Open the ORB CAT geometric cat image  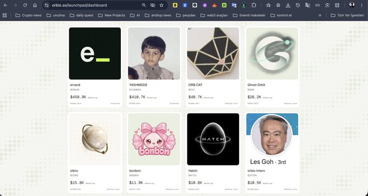point(213,53)
